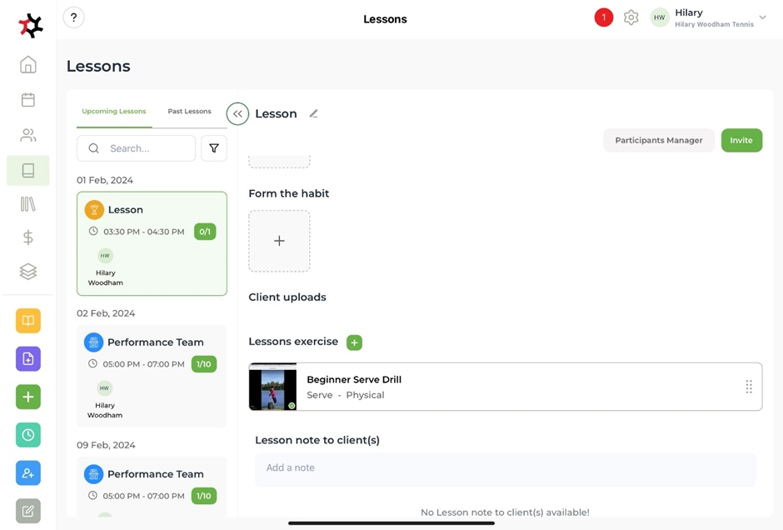Click the Beginner Serve Drill thumbnail
The width and height of the screenshot is (783, 530).
click(x=272, y=387)
